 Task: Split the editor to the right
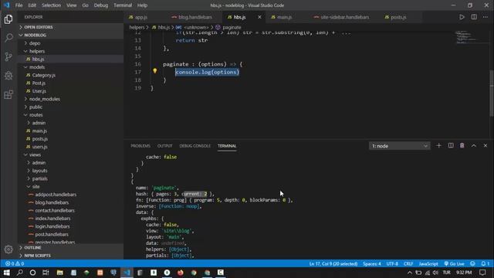coord(474,17)
